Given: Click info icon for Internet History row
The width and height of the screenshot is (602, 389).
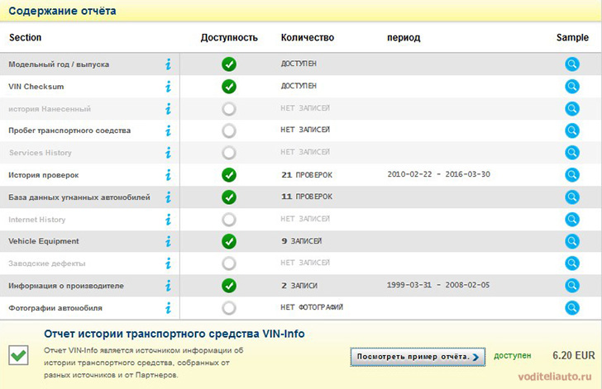Looking at the screenshot, I should click(168, 219).
